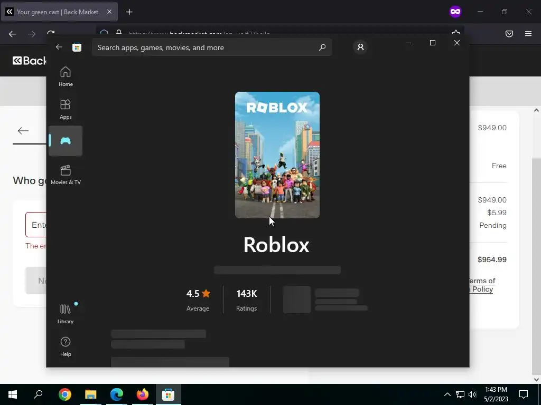
Task: Click the $954.99 total on Back Market
Action: pyautogui.click(x=492, y=259)
